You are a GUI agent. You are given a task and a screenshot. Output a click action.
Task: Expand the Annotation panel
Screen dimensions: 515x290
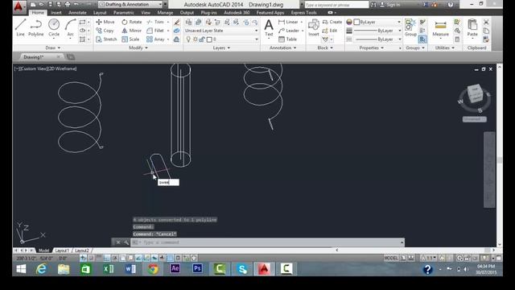282,48
